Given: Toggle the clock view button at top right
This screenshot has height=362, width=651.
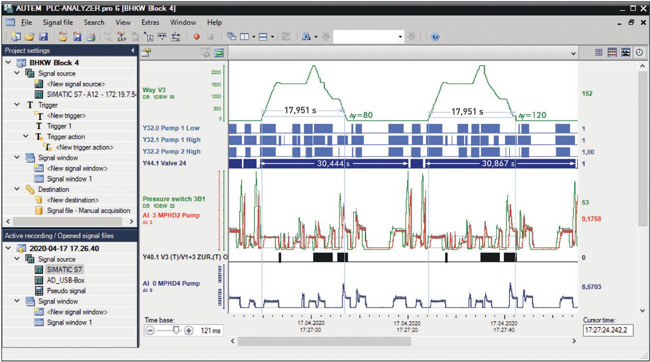Looking at the screenshot, I should coord(639,52).
